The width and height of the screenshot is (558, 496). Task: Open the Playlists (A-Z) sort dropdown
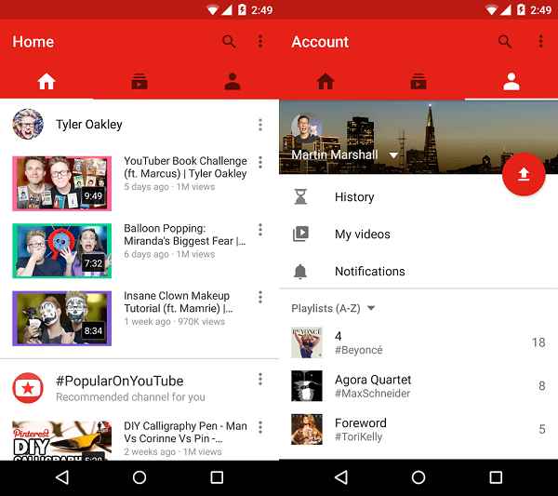click(371, 308)
